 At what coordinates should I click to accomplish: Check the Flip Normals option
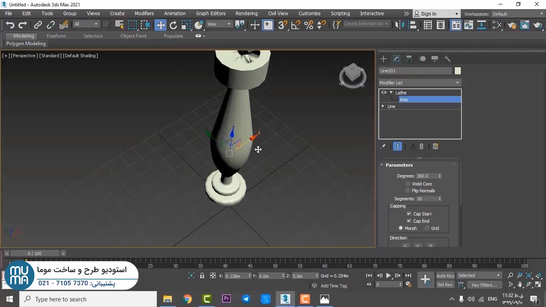(x=408, y=191)
